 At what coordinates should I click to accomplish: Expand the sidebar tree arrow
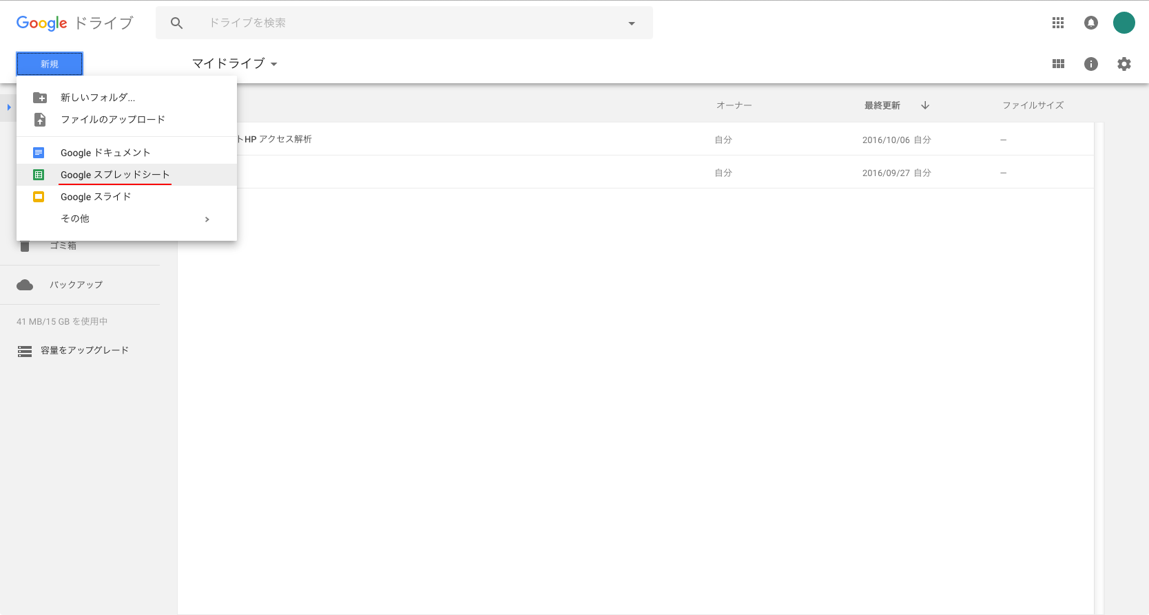tap(9, 107)
